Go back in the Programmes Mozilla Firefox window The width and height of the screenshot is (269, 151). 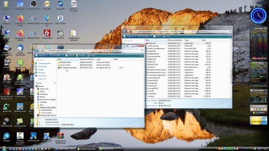tap(124, 31)
